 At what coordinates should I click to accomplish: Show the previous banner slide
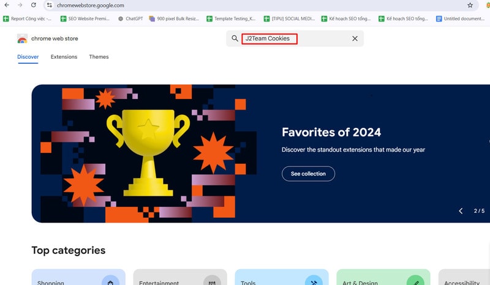[x=461, y=211]
